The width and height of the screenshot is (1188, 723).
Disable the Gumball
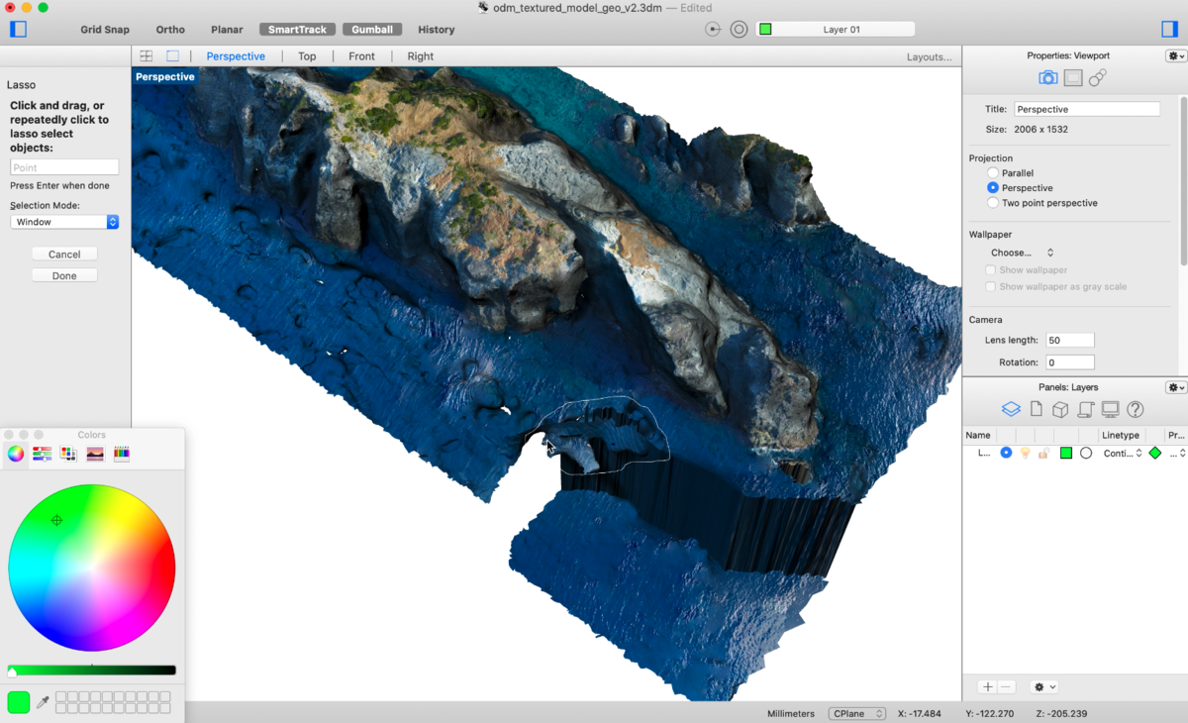pyautogui.click(x=372, y=30)
